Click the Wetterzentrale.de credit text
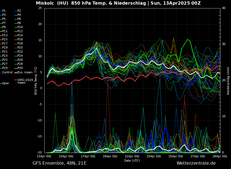The image size is (231, 169). coord(196,163)
